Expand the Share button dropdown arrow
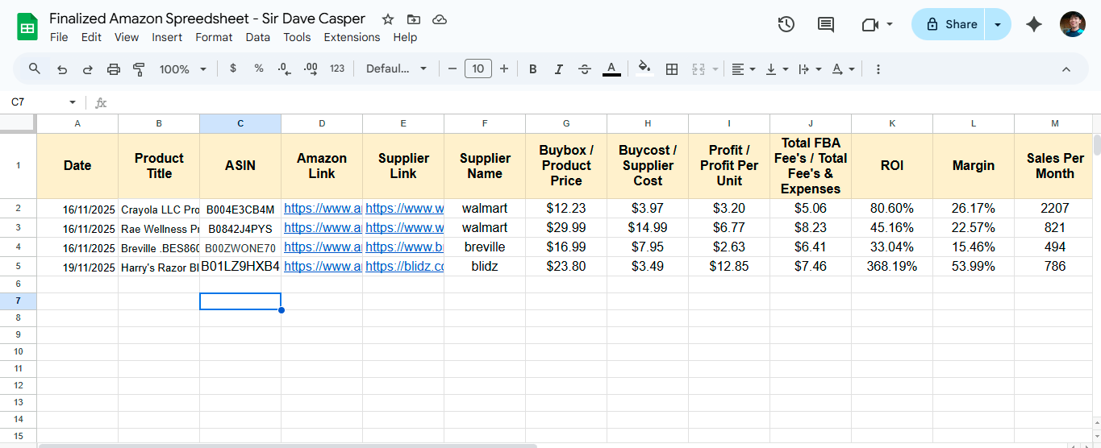 998,24
